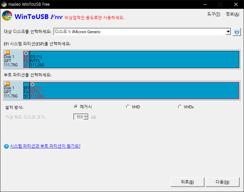Open the 정보(A) menu

pos(233,14)
